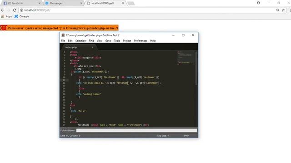The width and height of the screenshot is (291, 163).
Task: Click the site info icon in address bar
Action: [21, 10]
